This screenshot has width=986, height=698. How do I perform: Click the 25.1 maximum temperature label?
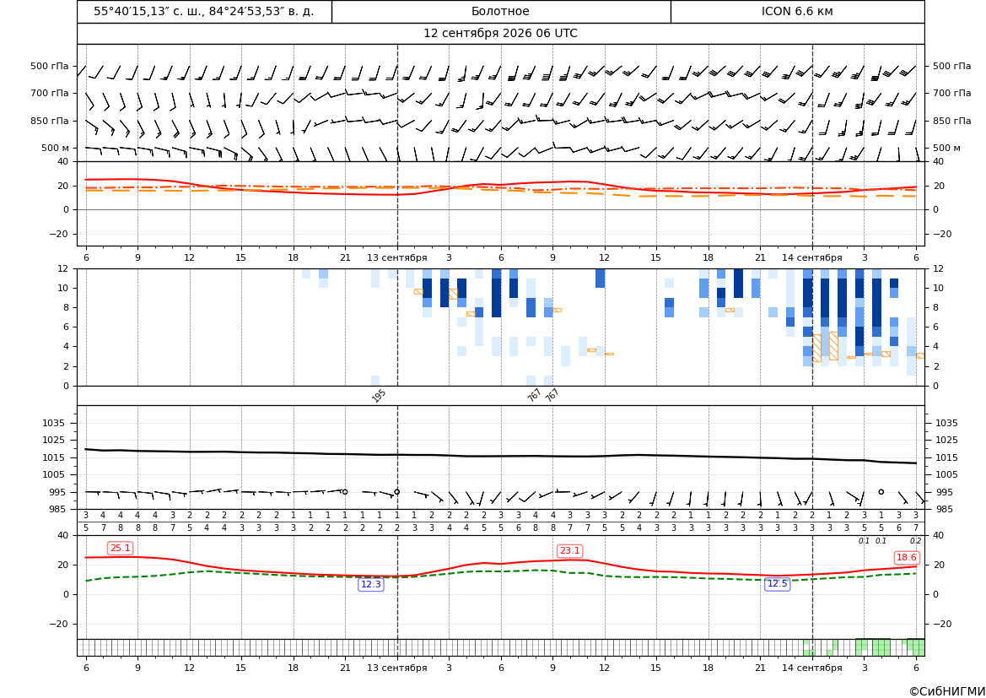[120, 549]
